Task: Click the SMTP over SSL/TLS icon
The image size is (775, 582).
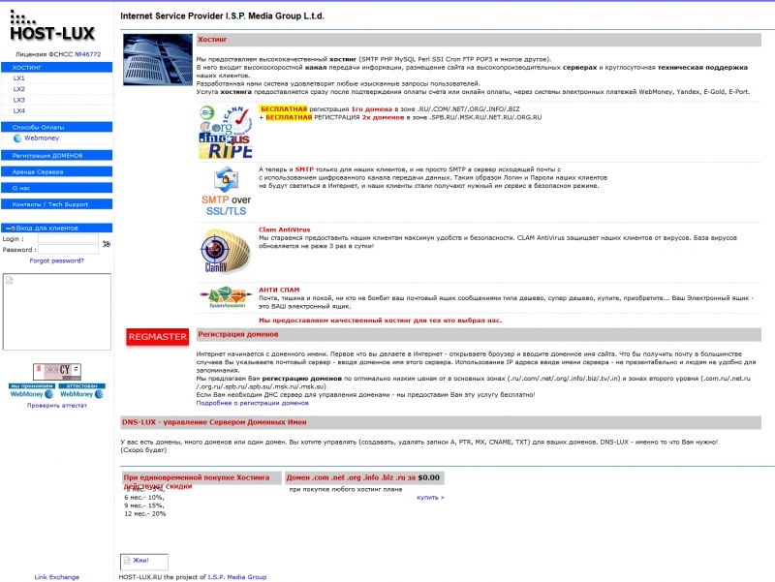Action: 226,191
